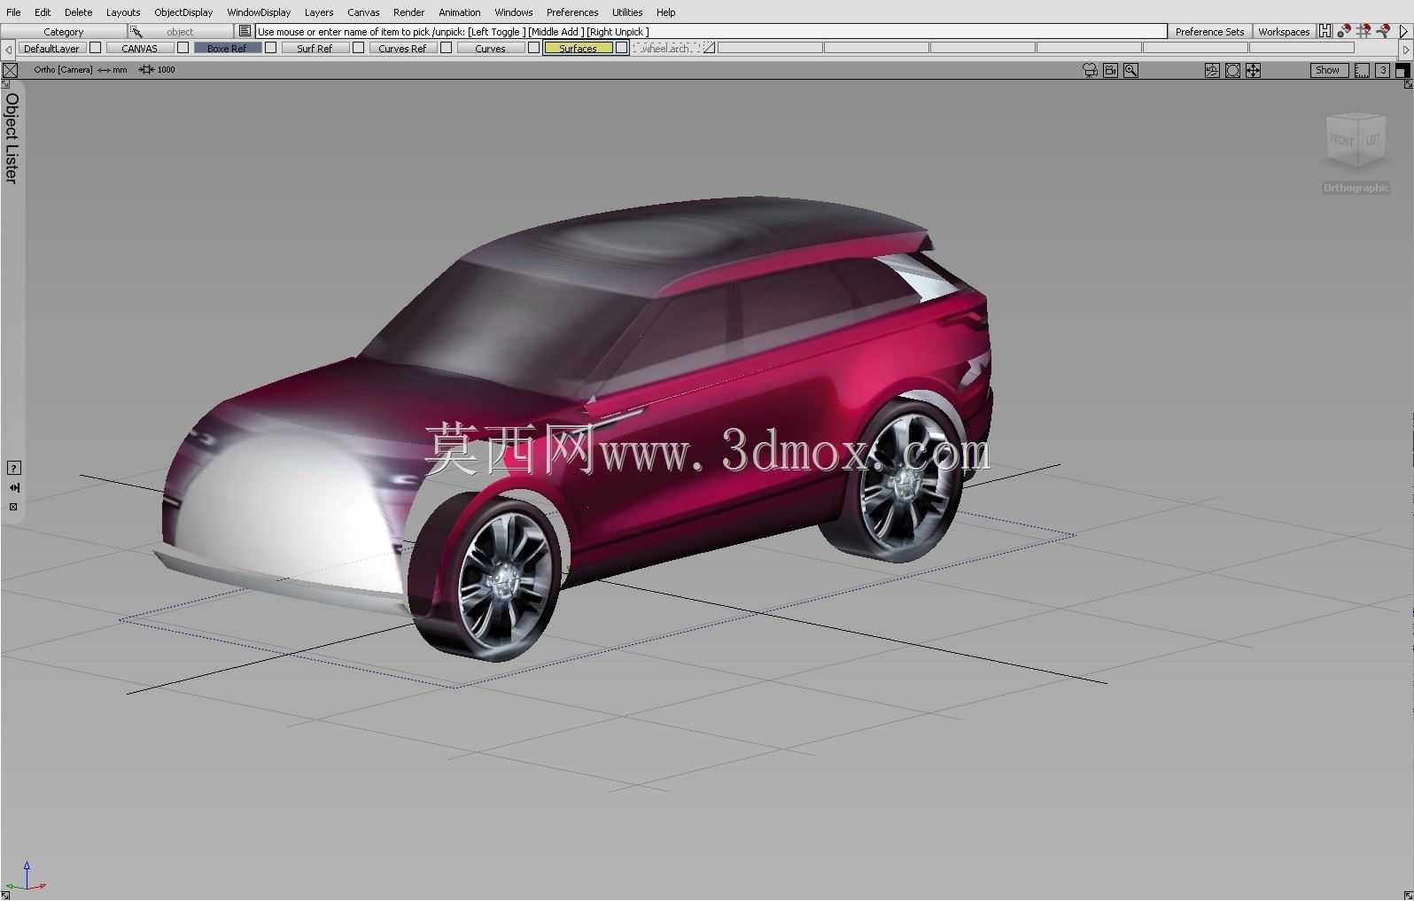Select the Surf Ref layer button
This screenshot has width=1414, height=901.
tap(315, 48)
